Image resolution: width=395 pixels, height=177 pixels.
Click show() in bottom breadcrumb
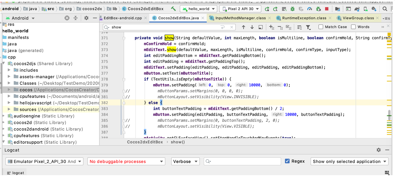(178, 142)
